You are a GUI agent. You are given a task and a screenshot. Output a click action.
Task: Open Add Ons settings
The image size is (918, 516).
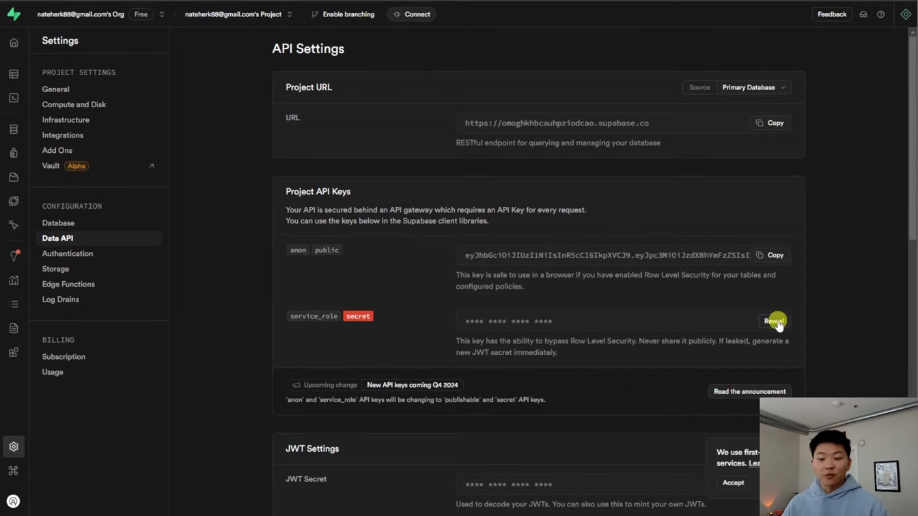pyautogui.click(x=57, y=150)
